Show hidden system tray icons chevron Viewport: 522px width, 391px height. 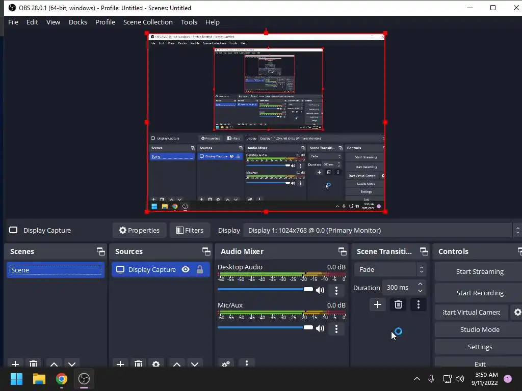[x=417, y=379]
